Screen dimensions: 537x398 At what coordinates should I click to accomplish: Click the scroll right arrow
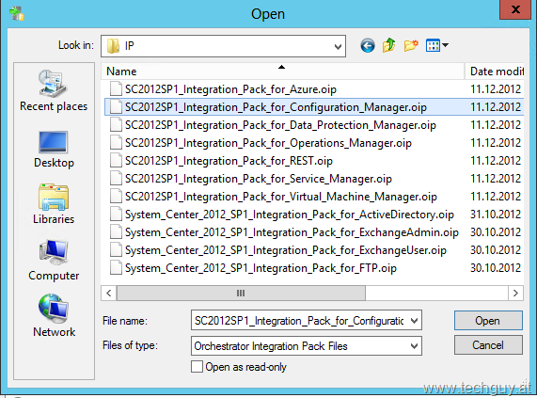click(515, 294)
